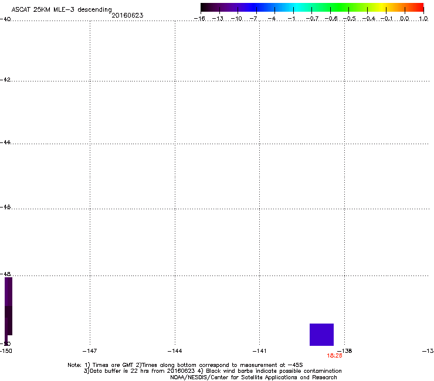This screenshot has height=381, width=434.
Task: Click the -147 longitude label
Action: coord(90,351)
